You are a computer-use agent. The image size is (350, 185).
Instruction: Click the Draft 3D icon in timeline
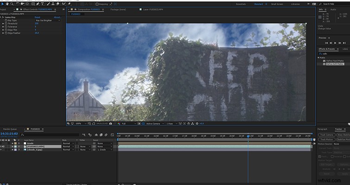(x=90, y=135)
